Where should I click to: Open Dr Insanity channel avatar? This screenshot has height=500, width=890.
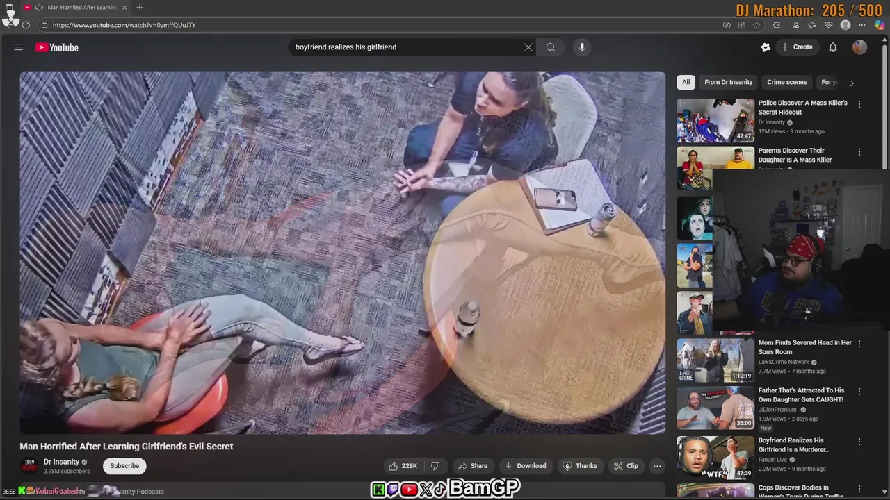coord(30,466)
